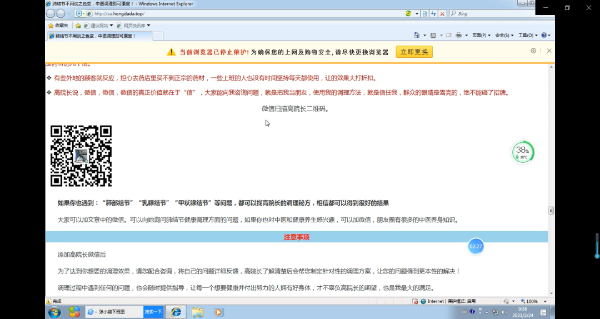Click the IE Back navigation button
This screenshot has width=600, height=319.
pyautogui.click(x=51, y=13)
